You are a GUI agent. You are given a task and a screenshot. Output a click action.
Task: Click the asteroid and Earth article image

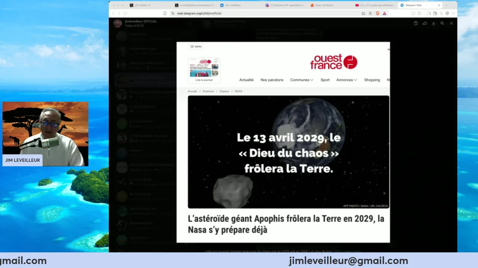click(288, 152)
